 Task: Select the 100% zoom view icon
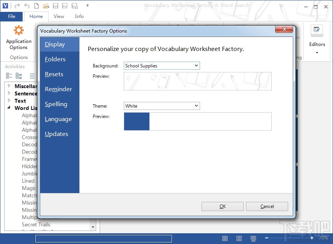[253, 238]
